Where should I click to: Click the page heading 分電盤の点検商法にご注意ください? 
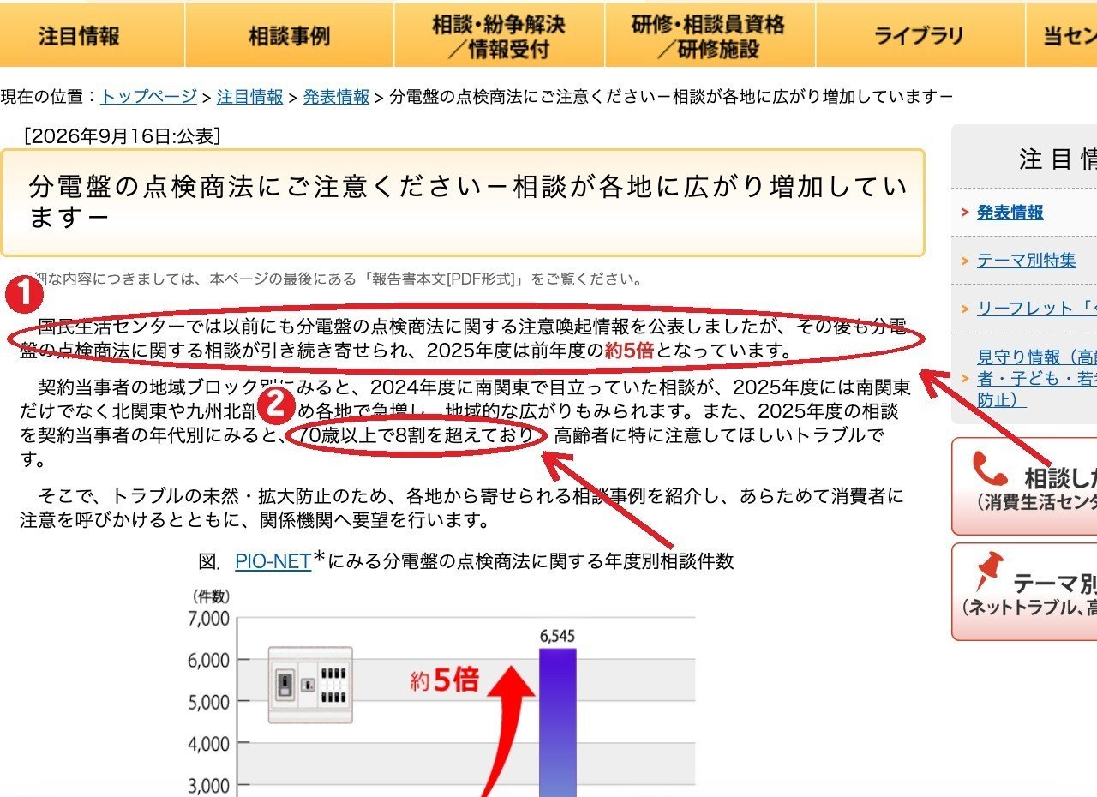[468, 202]
